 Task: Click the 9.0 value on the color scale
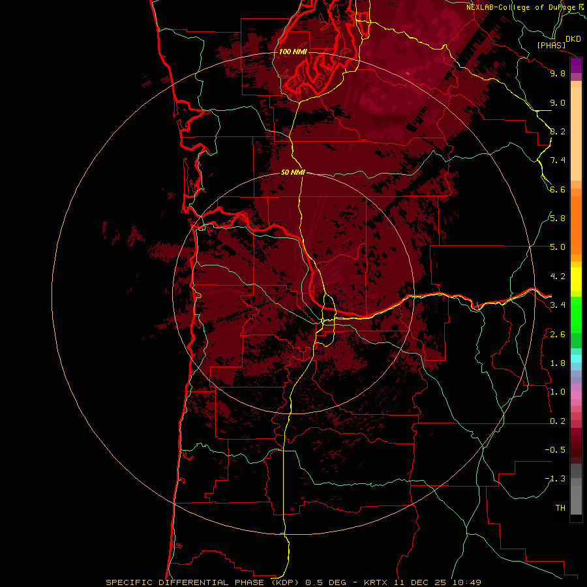558,102
